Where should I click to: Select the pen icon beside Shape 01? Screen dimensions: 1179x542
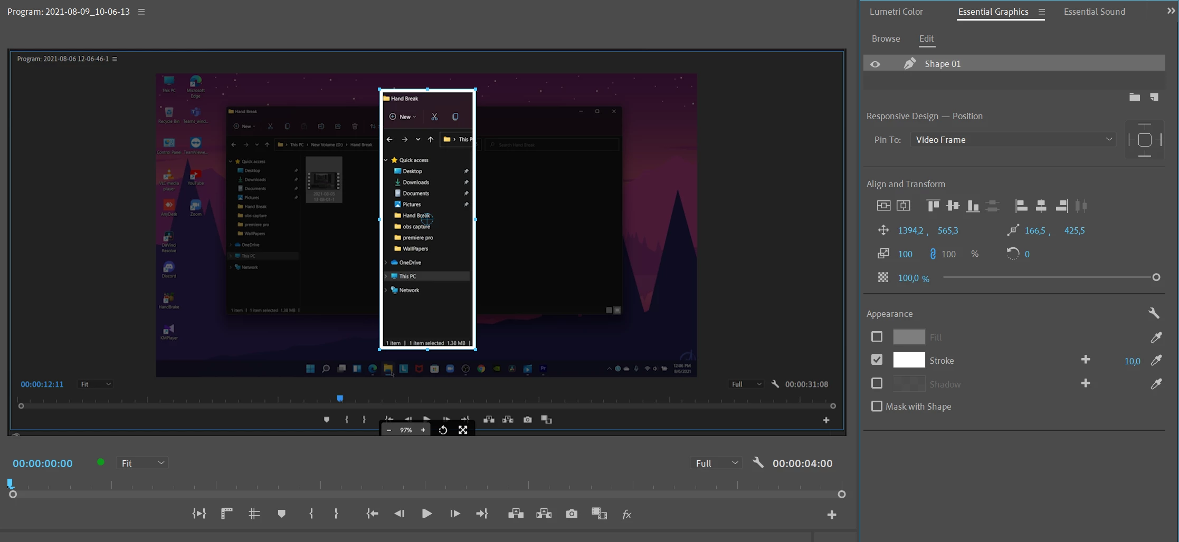click(909, 64)
